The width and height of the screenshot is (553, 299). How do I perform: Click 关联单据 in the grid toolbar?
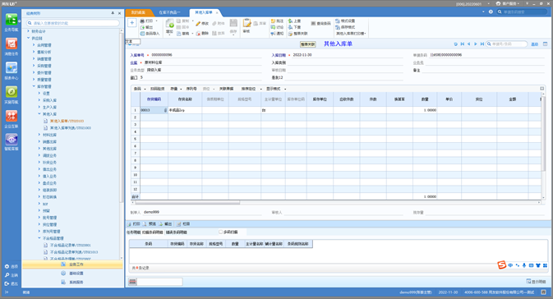(x=227, y=89)
